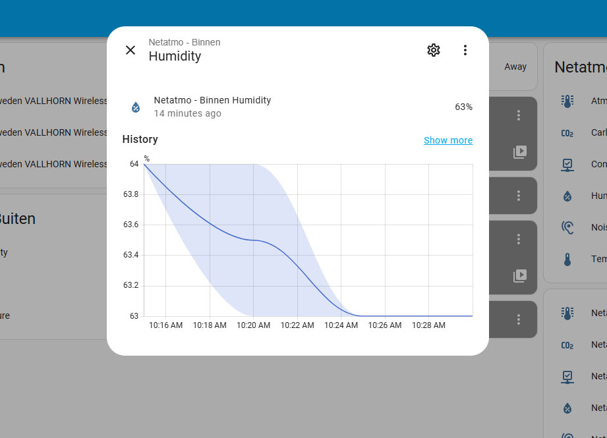Click the Netatmo - Binnen Humidity row
The width and height of the screenshot is (607, 438).
point(297,107)
